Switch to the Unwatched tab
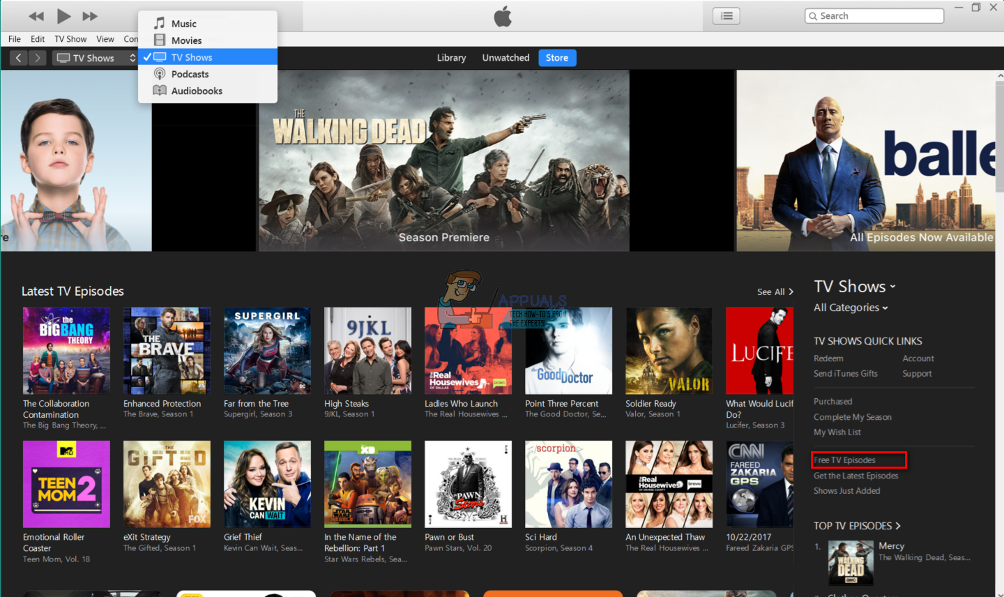Image resolution: width=1004 pixels, height=597 pixels. 505,58
